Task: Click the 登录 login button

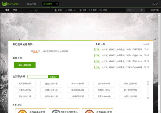Action: coord(7,10)
